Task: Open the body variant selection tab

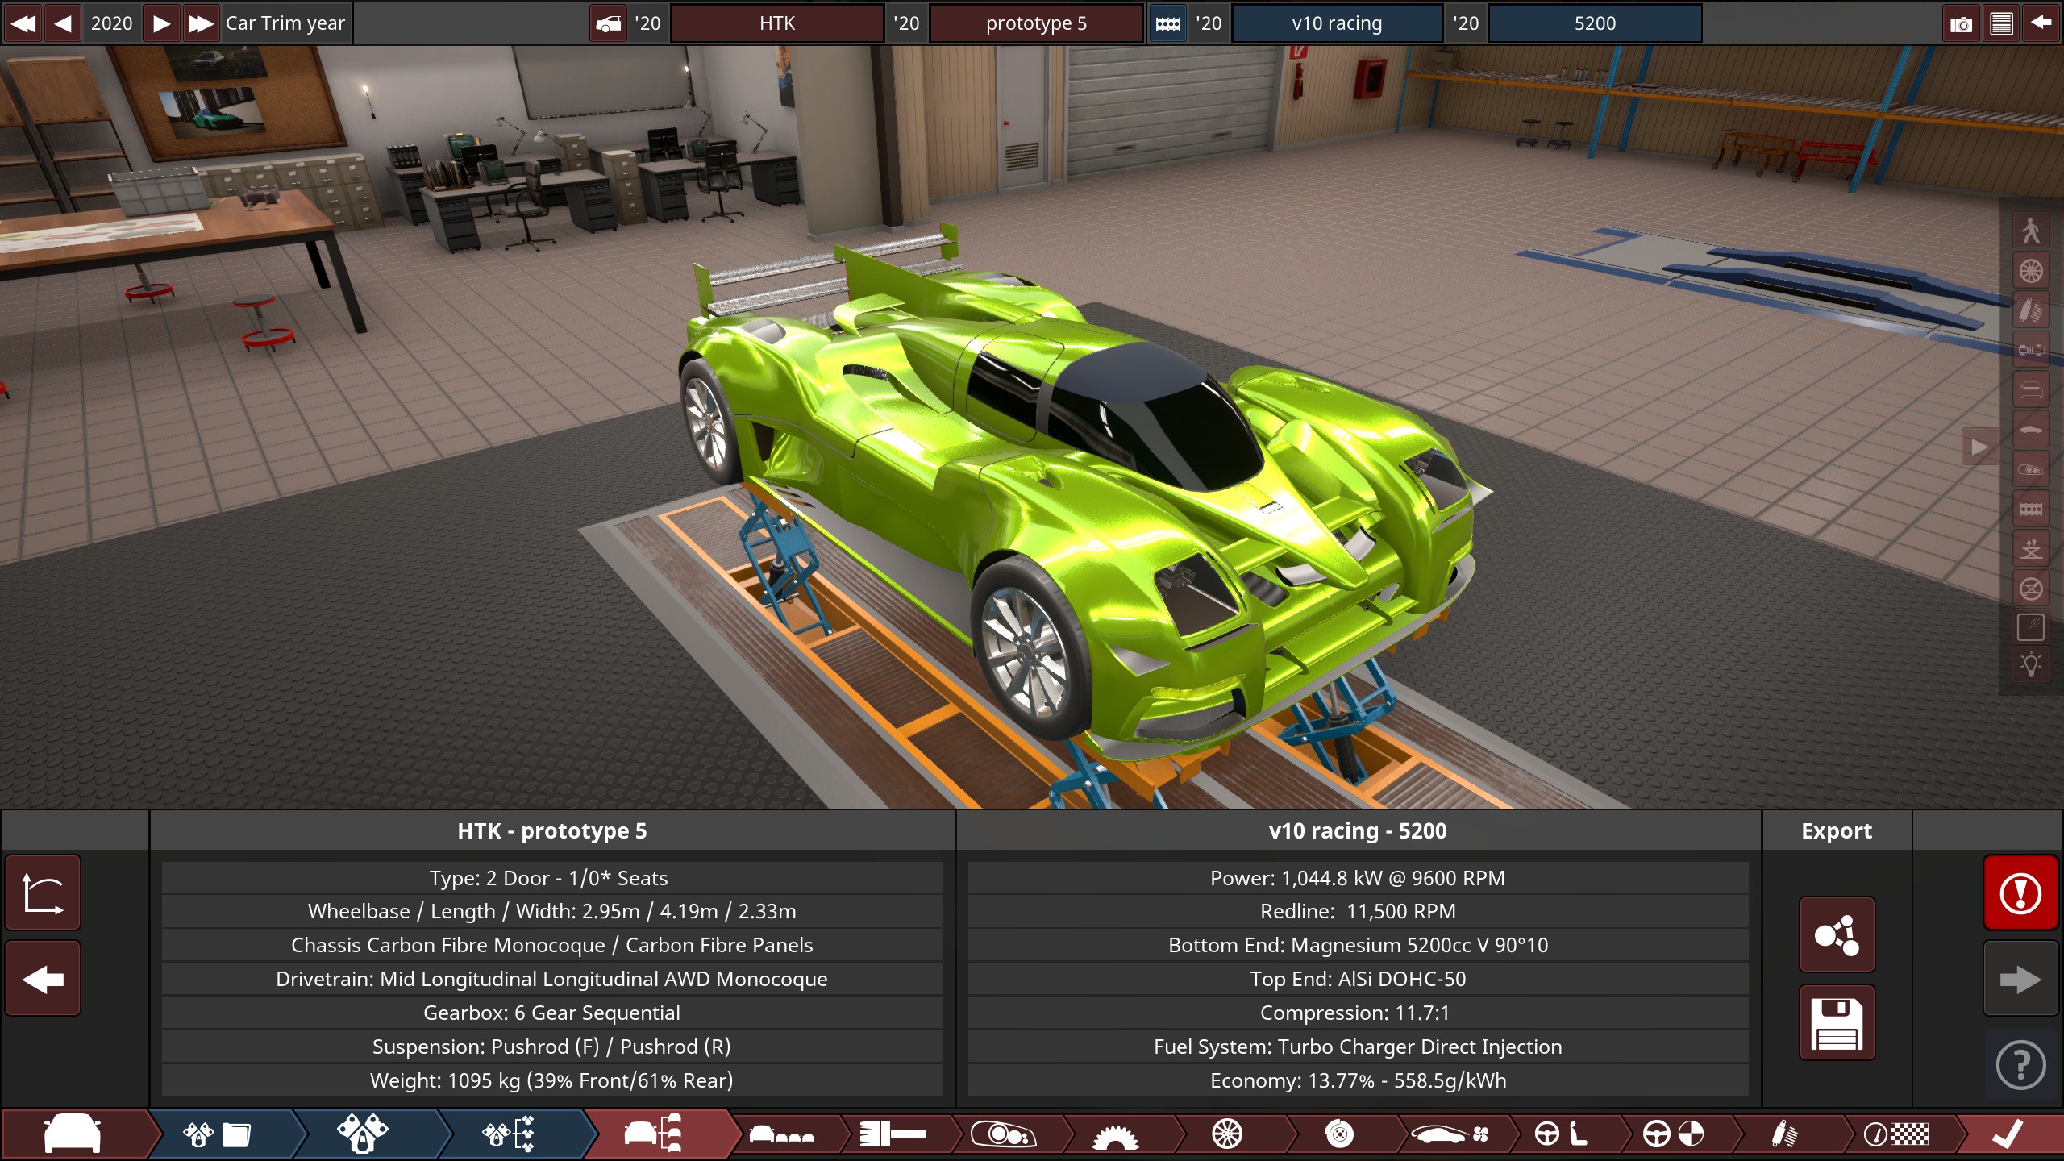Action: point(781,1135)
